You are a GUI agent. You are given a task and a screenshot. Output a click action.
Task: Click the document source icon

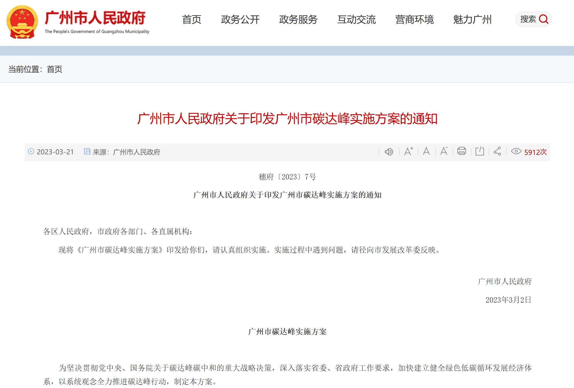point(87,151)
